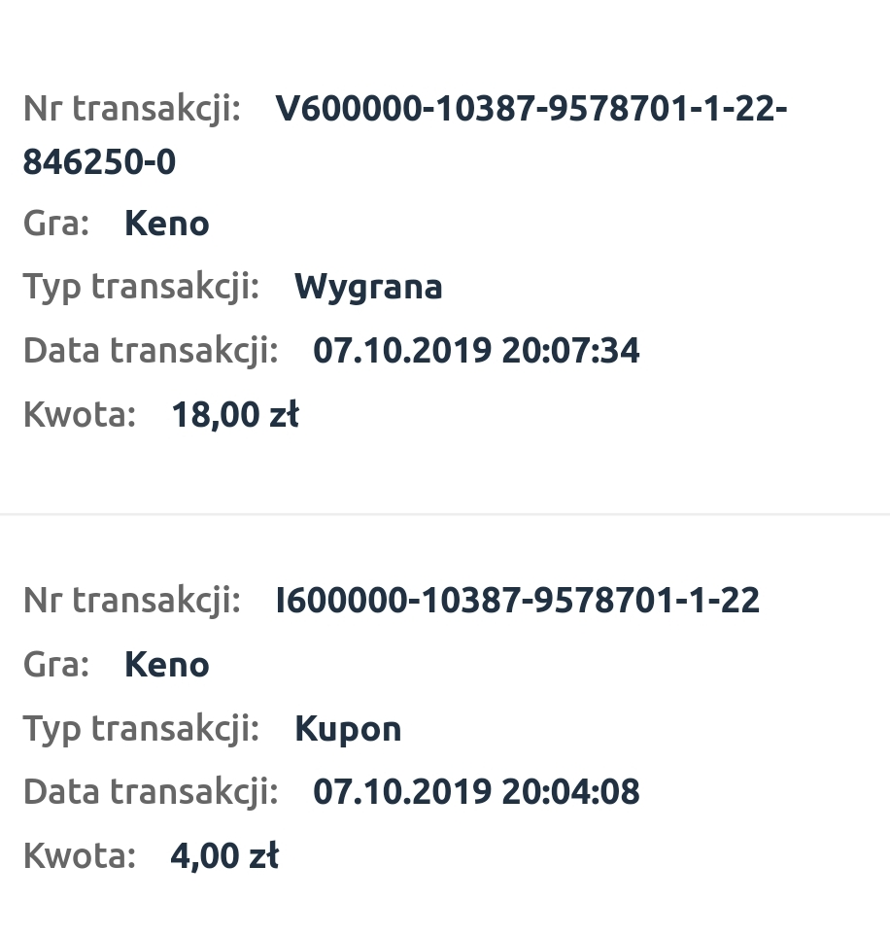
Task: Click Data transakcji label beside 20:04:08
Action: click(151, 792)
